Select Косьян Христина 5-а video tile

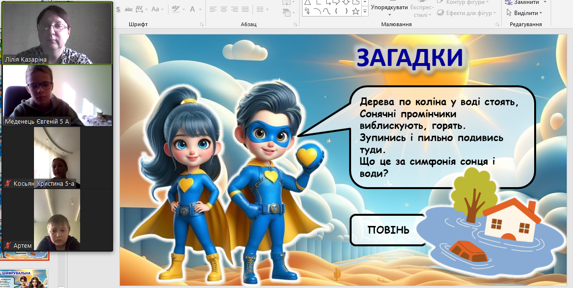57,157
